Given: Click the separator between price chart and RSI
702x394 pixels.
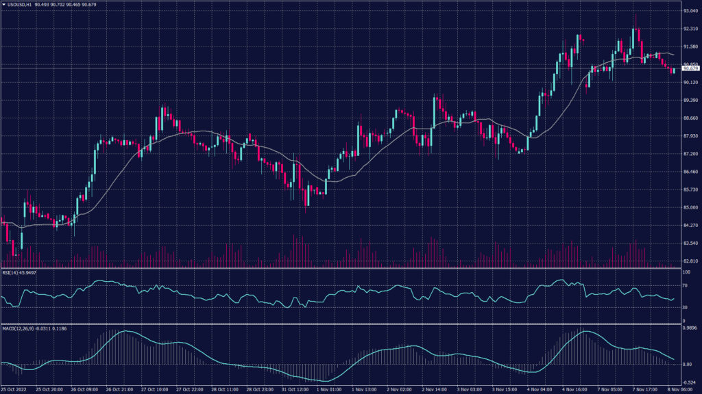Looking at the screenshot, I should tap(343, 268).
